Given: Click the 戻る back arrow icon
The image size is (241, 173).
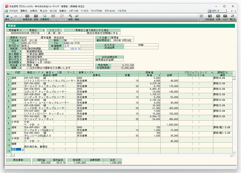Looking at the screenshot, I should pyautogui.click(x=7, y=16).
